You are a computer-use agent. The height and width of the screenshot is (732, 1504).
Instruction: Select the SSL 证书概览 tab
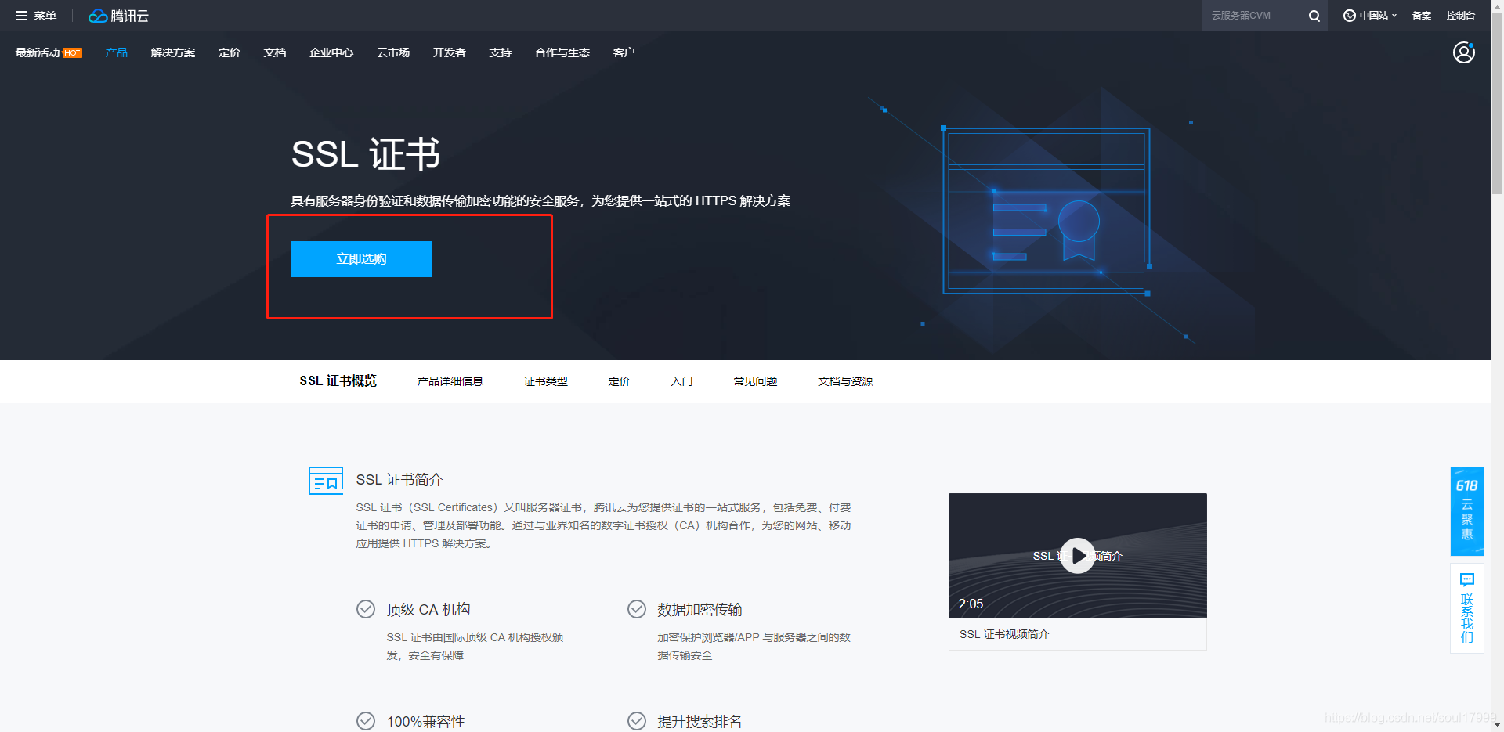[x=338, y=381]
